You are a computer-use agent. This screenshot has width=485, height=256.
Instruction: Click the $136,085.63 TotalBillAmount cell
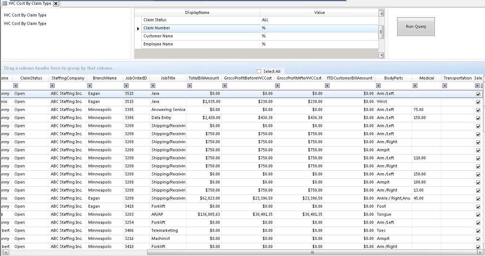[x=204, y=215]
